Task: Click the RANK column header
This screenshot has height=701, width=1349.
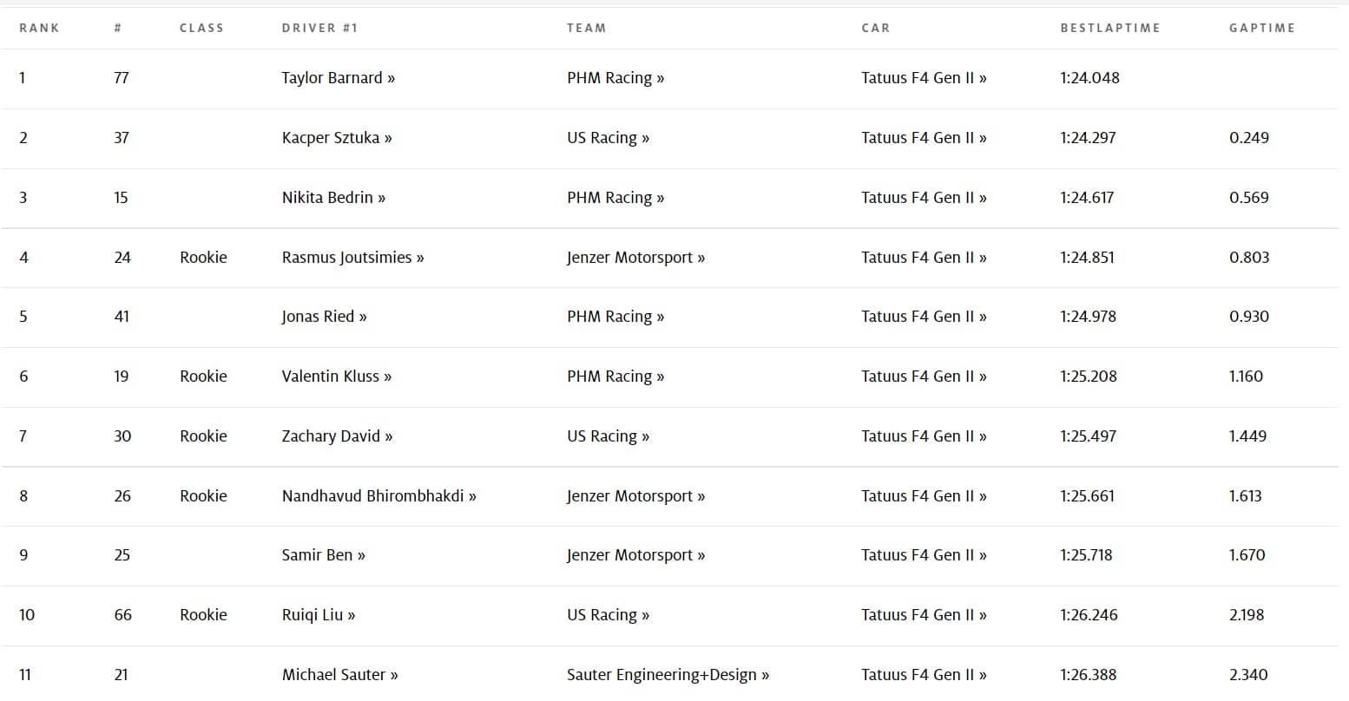Action: 39,28
